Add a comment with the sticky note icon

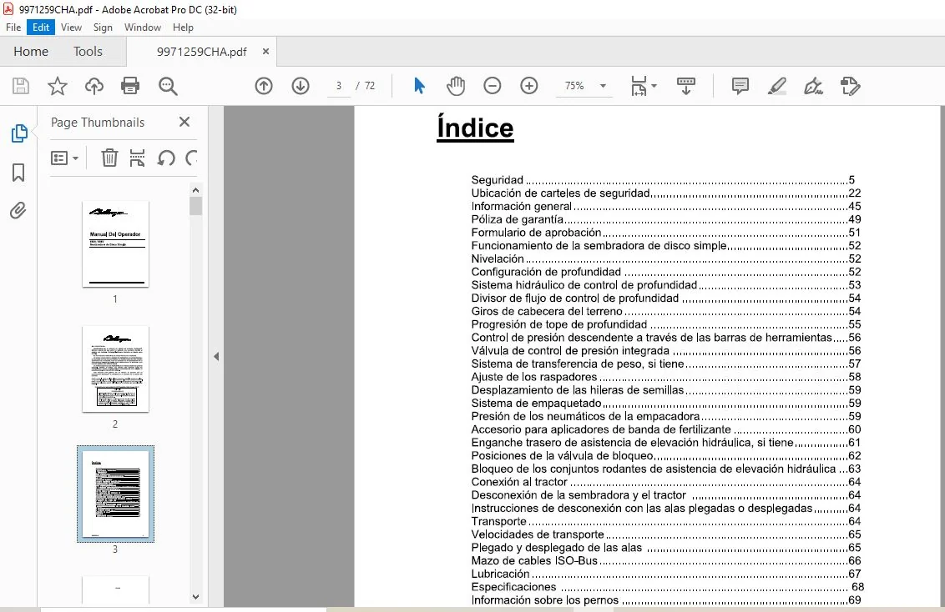[x=740, y=86]
